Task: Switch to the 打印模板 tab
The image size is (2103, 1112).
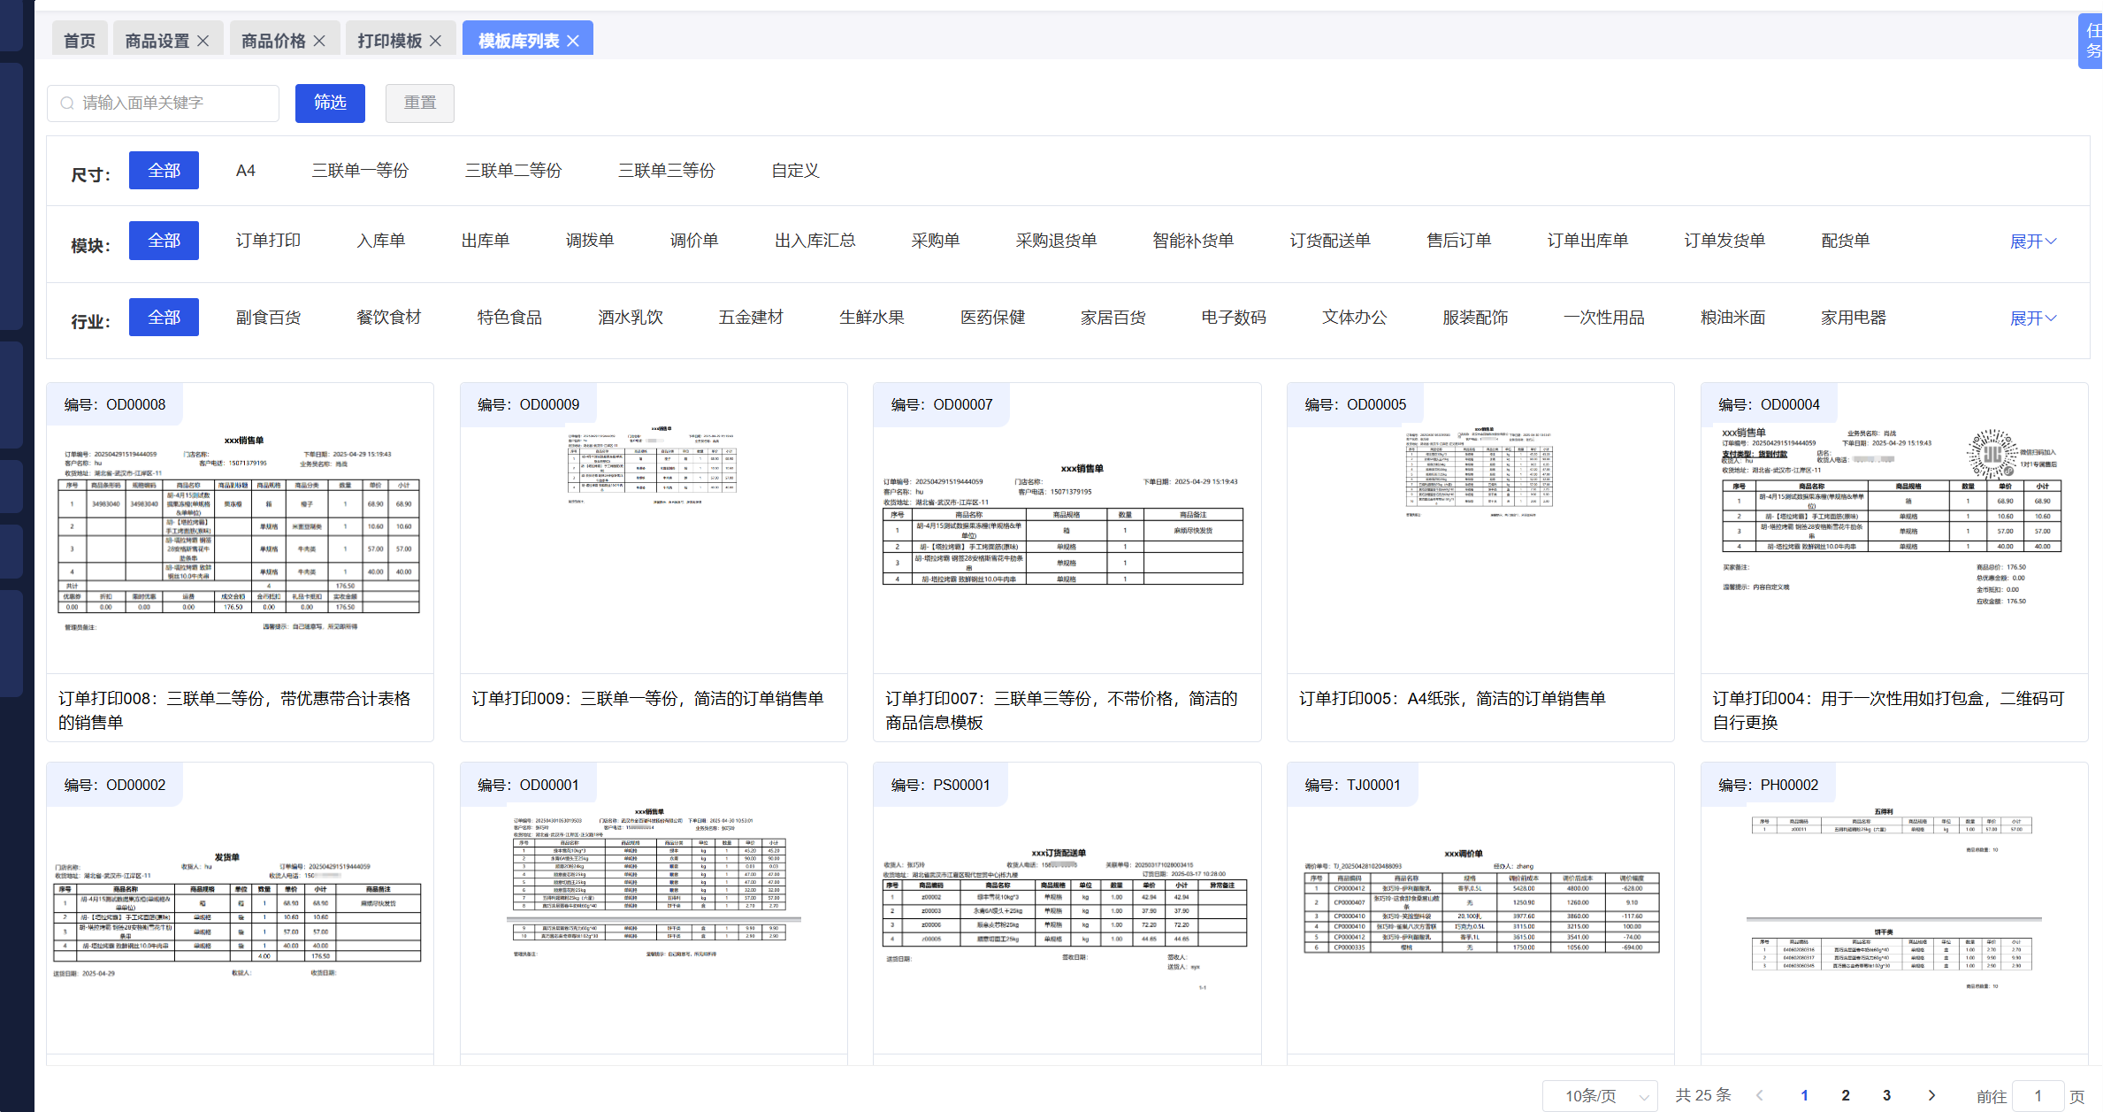Action: [389, 41]
